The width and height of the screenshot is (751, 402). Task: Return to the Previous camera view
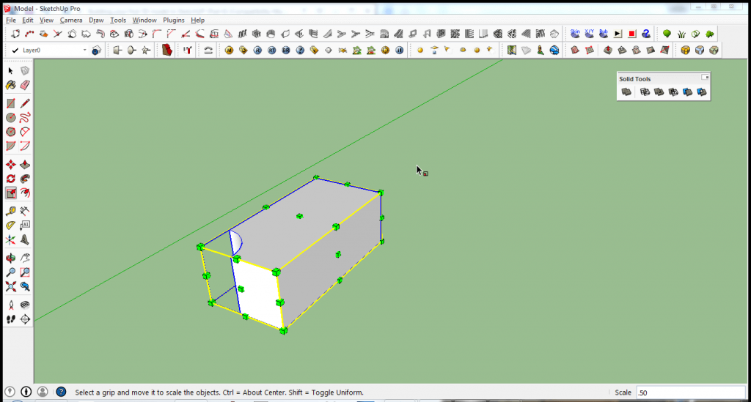point(25,287)
